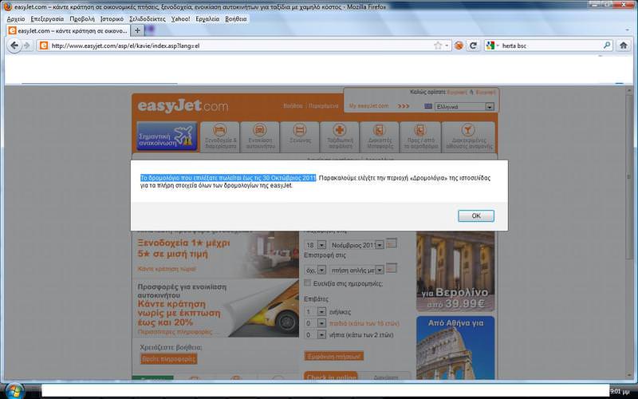The height and width of the screenshot is (399, 638).
Task: Click the Check in online tab
Action: (331, 376)
